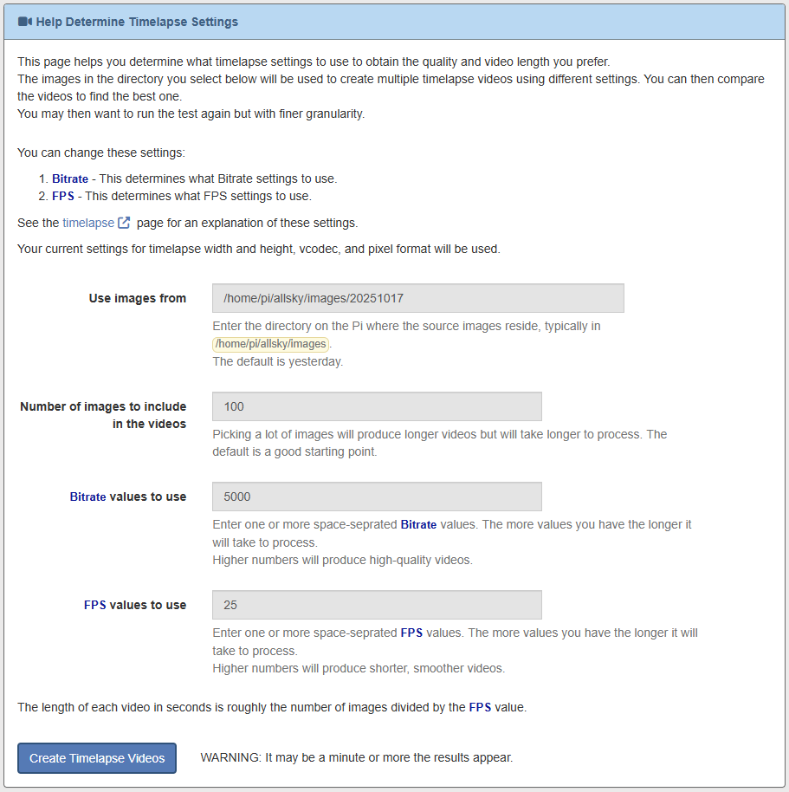Click the number of images input field
789x792 pixels.
377,406
